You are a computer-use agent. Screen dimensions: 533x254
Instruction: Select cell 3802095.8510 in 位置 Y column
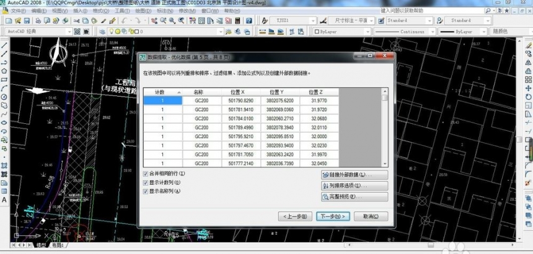point(280,136)
